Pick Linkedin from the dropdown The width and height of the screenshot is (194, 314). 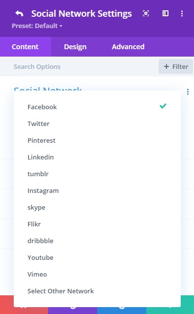click(x=97, y=157)
